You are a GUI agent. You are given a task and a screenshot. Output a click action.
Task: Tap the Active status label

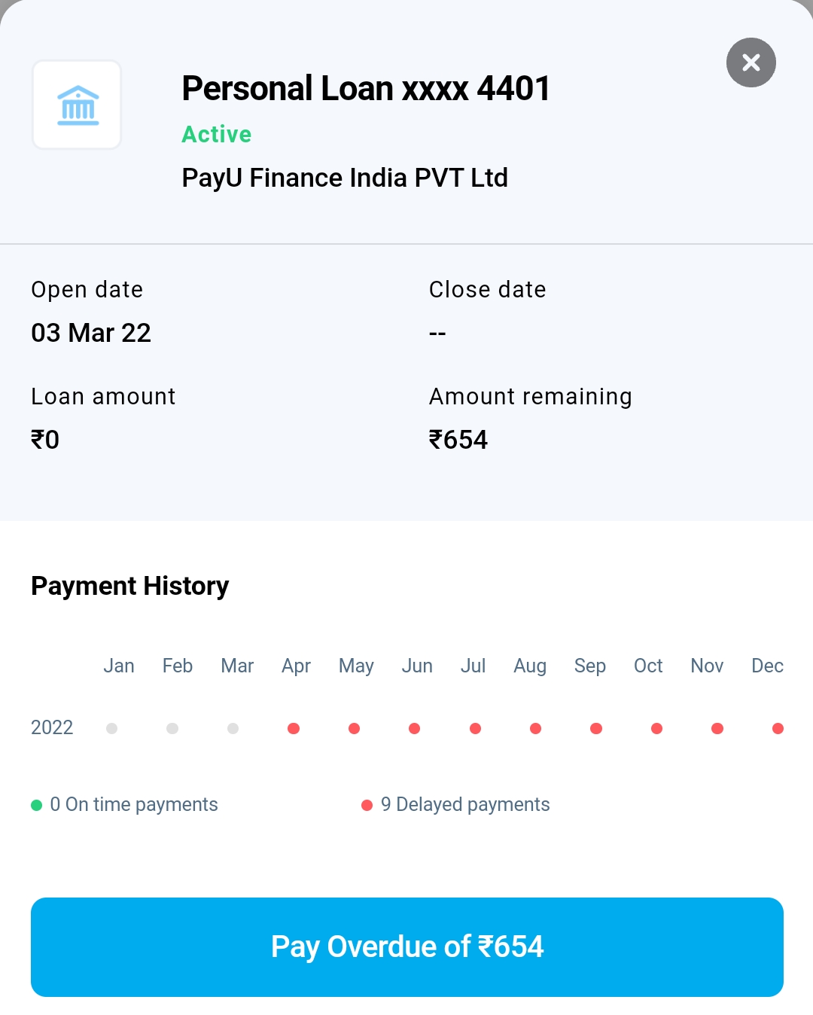[217, 134]
